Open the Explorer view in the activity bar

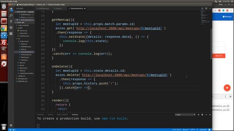pos(11,9)
